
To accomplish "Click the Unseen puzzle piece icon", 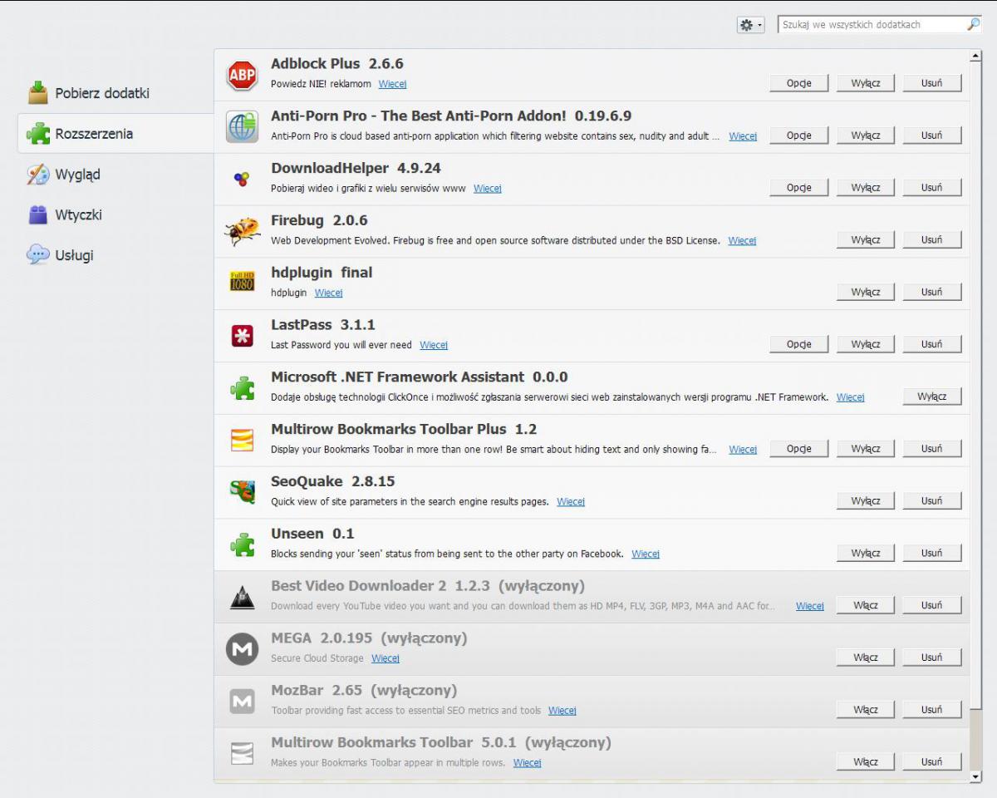I will coord(242,544).
